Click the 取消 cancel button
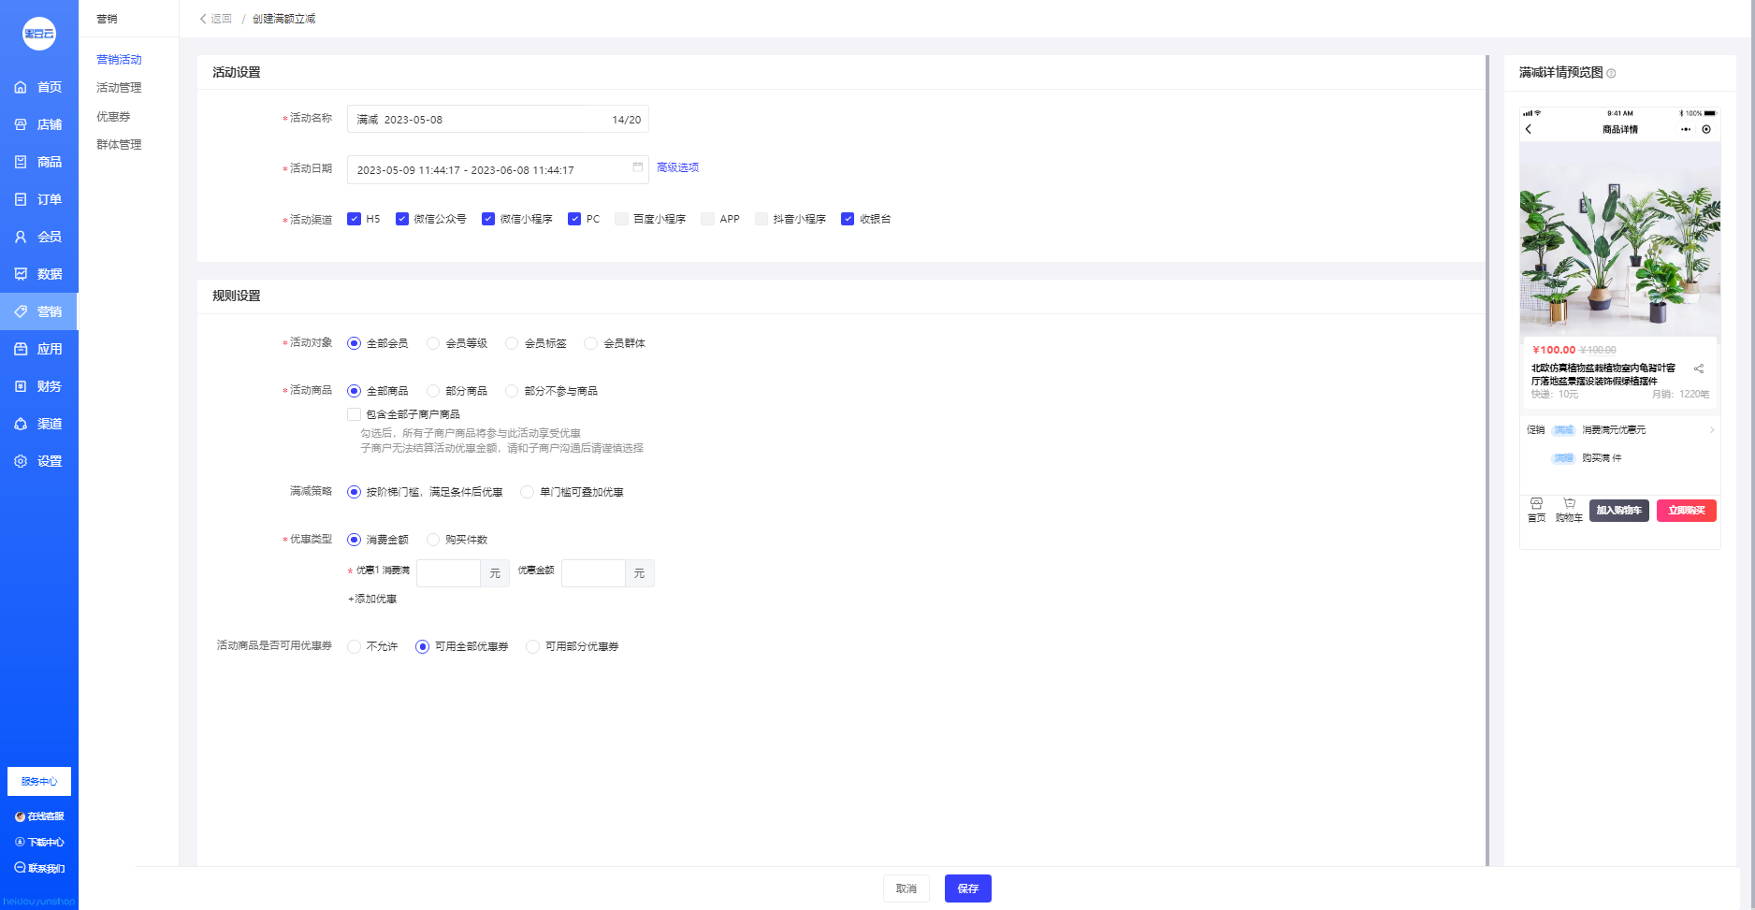The height and width of the screenshot is (910, 1755). click(x=907, y=888)
